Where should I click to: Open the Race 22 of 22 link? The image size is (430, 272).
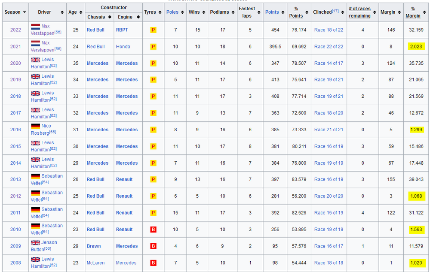[329, 47]
